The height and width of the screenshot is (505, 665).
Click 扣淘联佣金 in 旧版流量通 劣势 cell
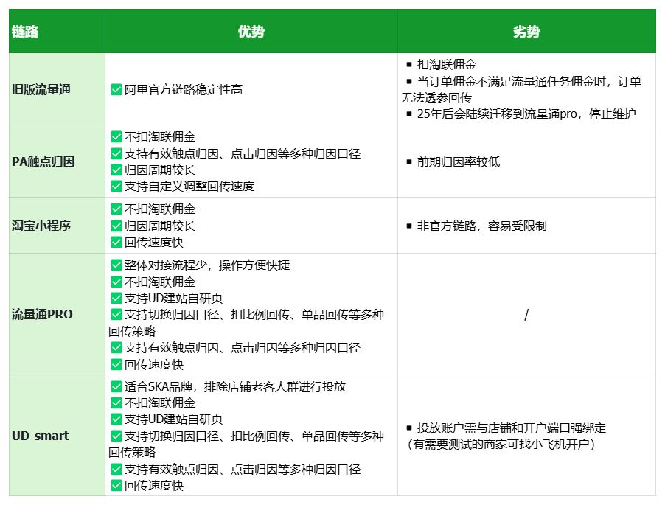point(447,64)
